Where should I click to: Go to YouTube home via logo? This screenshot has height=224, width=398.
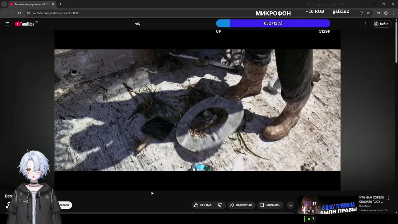pyautogui.click(x=25, y=24)
